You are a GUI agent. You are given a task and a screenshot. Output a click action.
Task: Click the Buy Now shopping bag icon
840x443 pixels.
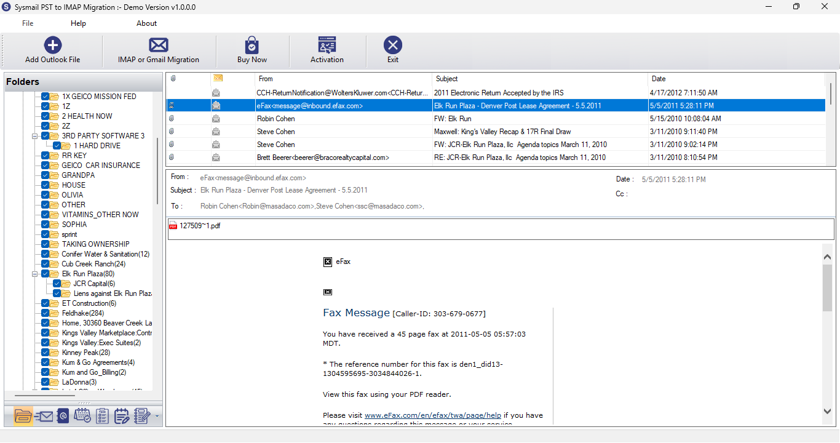tap(252, 45)
